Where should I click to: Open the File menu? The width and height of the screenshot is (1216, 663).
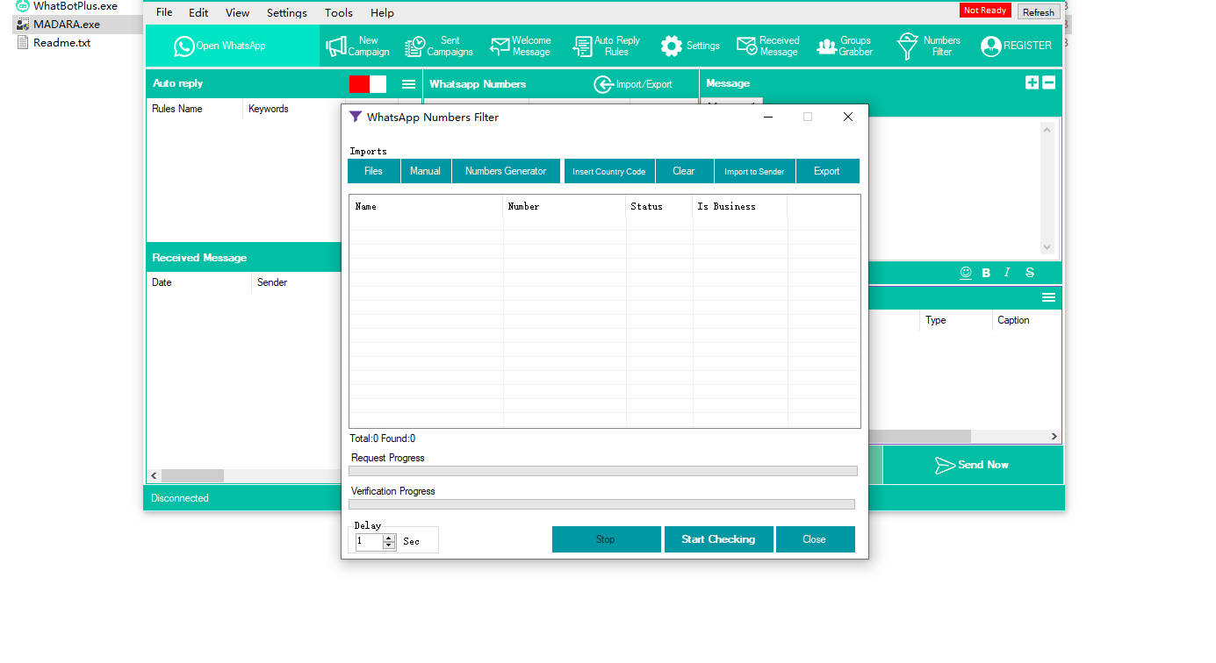point(164,12)
